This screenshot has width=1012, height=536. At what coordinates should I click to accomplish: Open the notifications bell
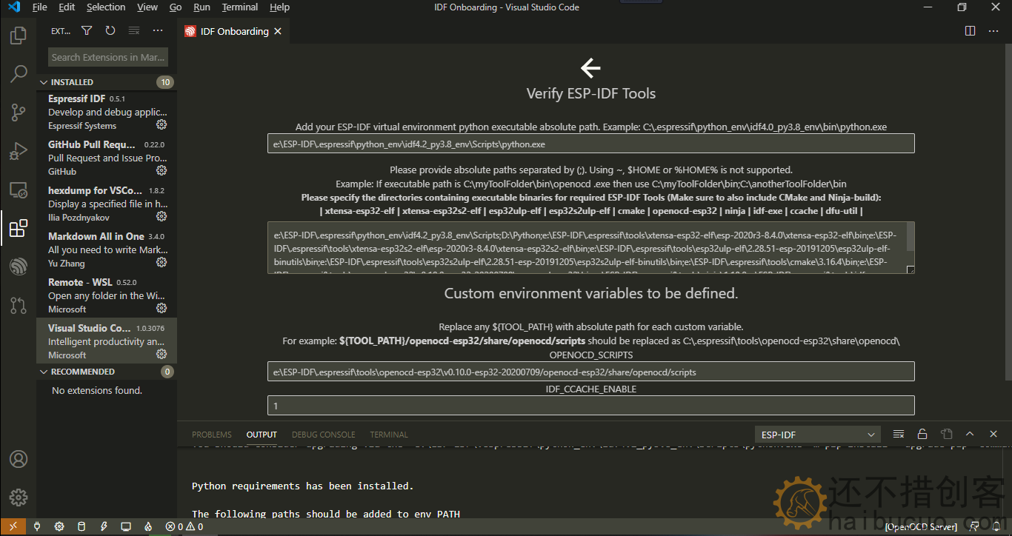tap(997, 527)
